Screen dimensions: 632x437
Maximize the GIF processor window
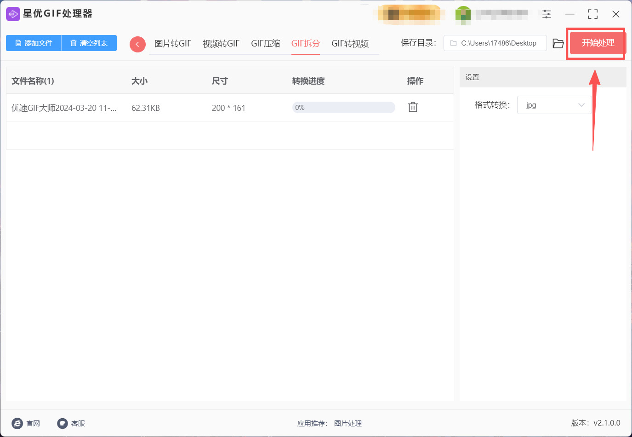coord(593,14)
